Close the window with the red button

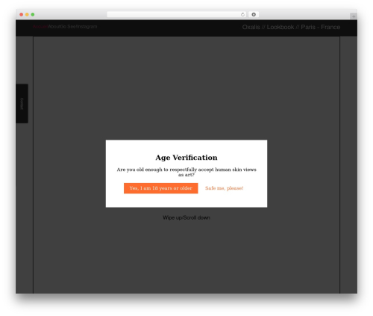pos(22,15)
